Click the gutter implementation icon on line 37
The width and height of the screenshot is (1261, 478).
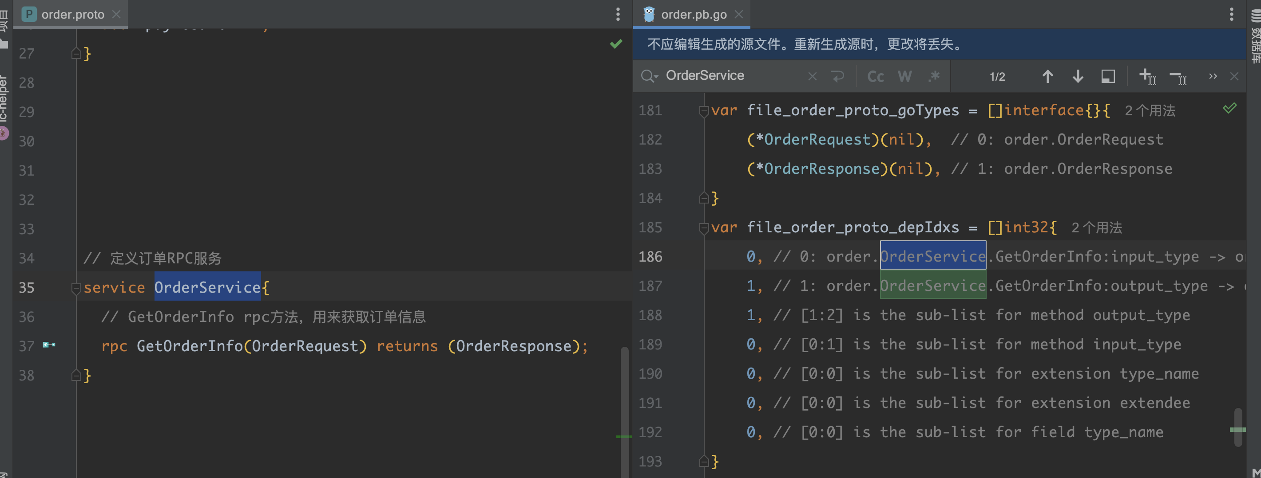click(x=49, y=345)
